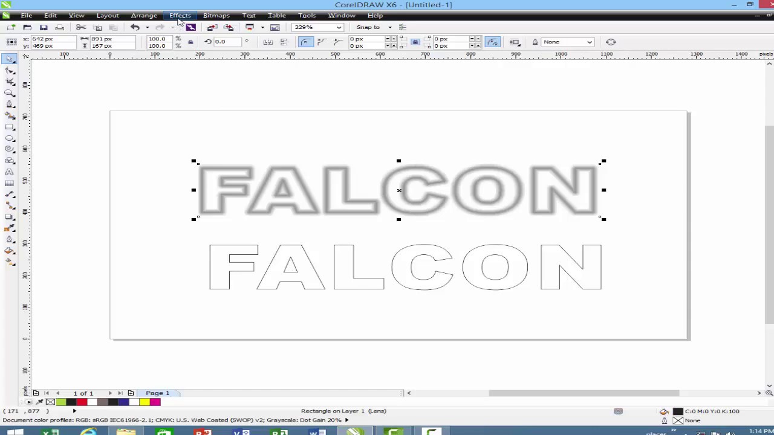The image size is (774, 435).
Task: Select the Shape tool
Action: click(10, 71)
